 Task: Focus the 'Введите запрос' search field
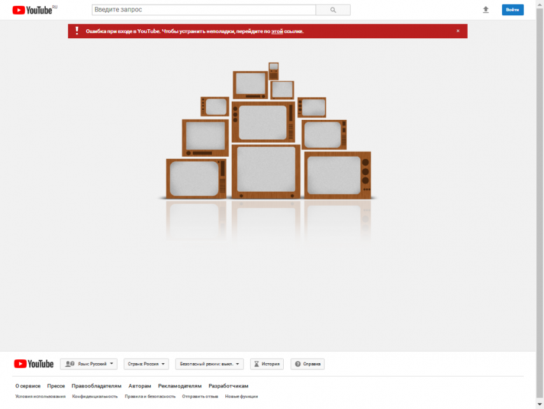(x=204, y=10)
